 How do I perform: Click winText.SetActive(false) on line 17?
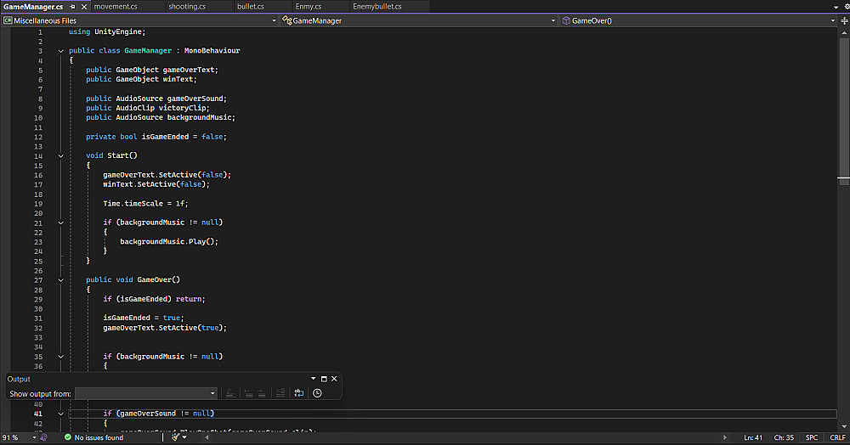pyautogui.click(x=156, y=184)
